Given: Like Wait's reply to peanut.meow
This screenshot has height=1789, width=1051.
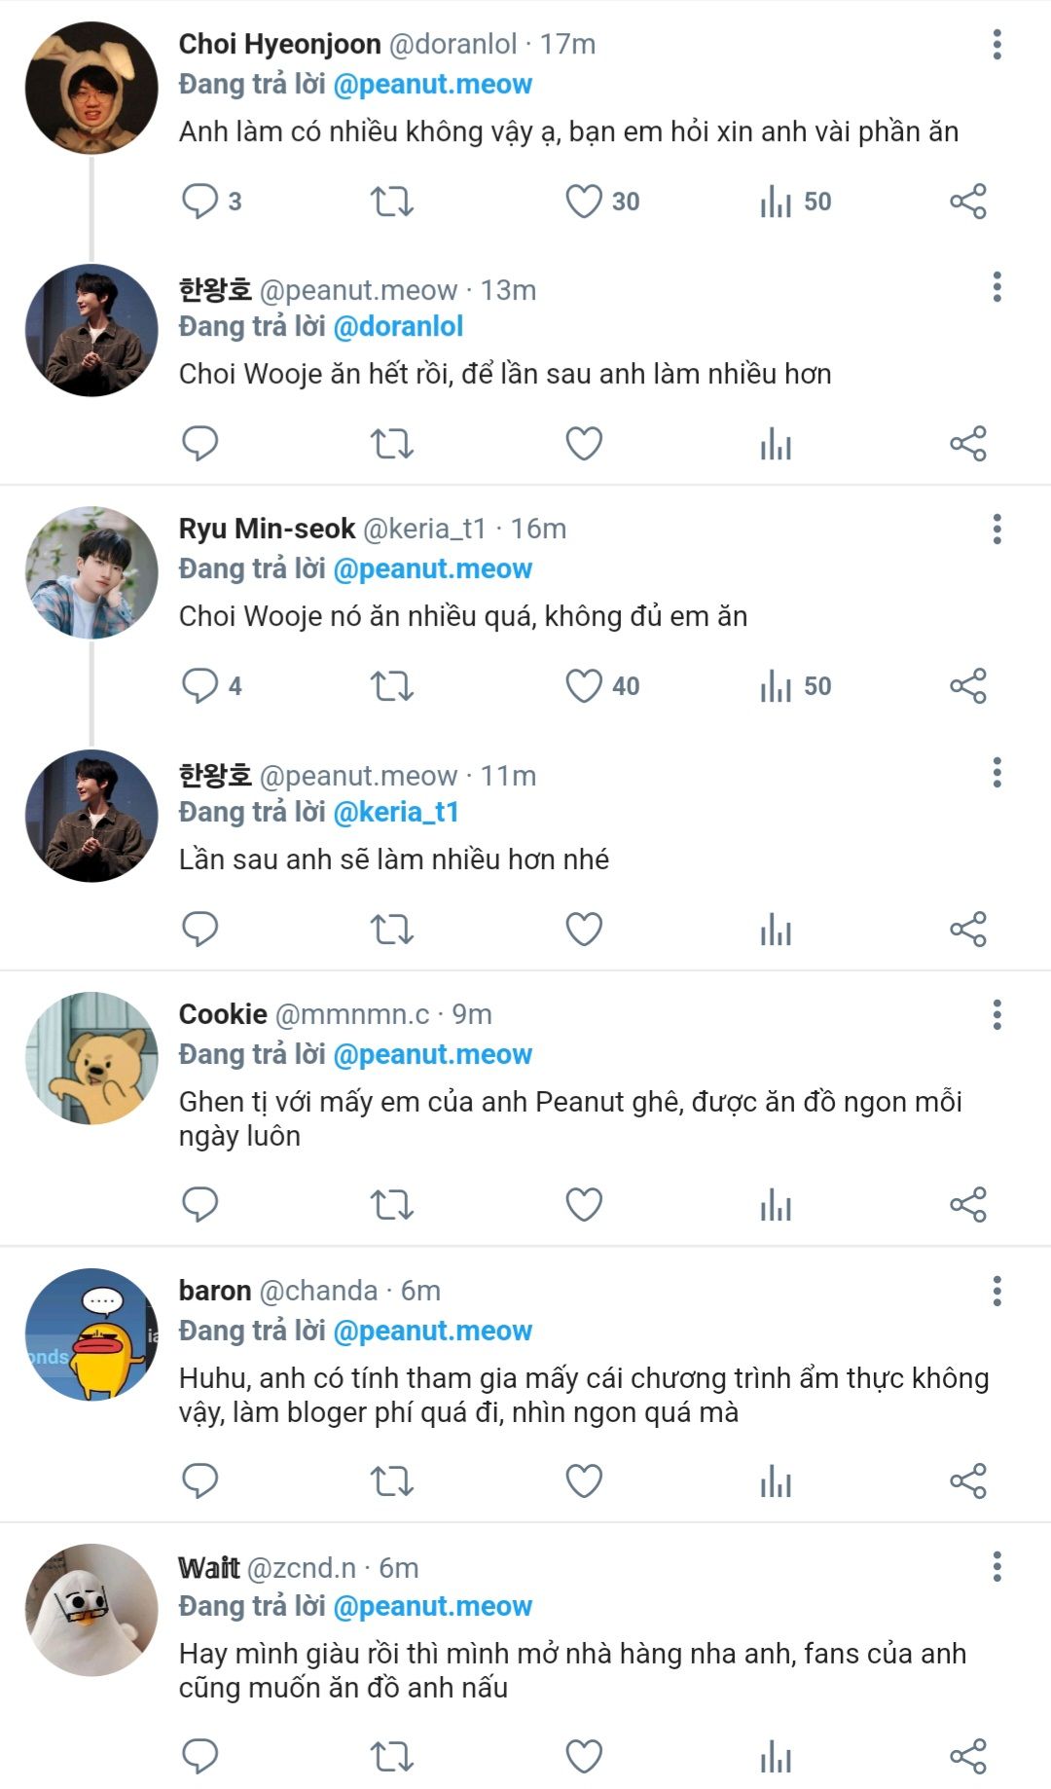Looking at the screenshot, I should point(584,1756).
